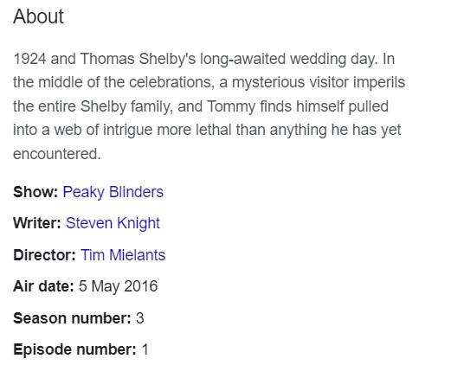Click the Air date label
The height and width of the screenshot is (365, 451).
point(43,286)
